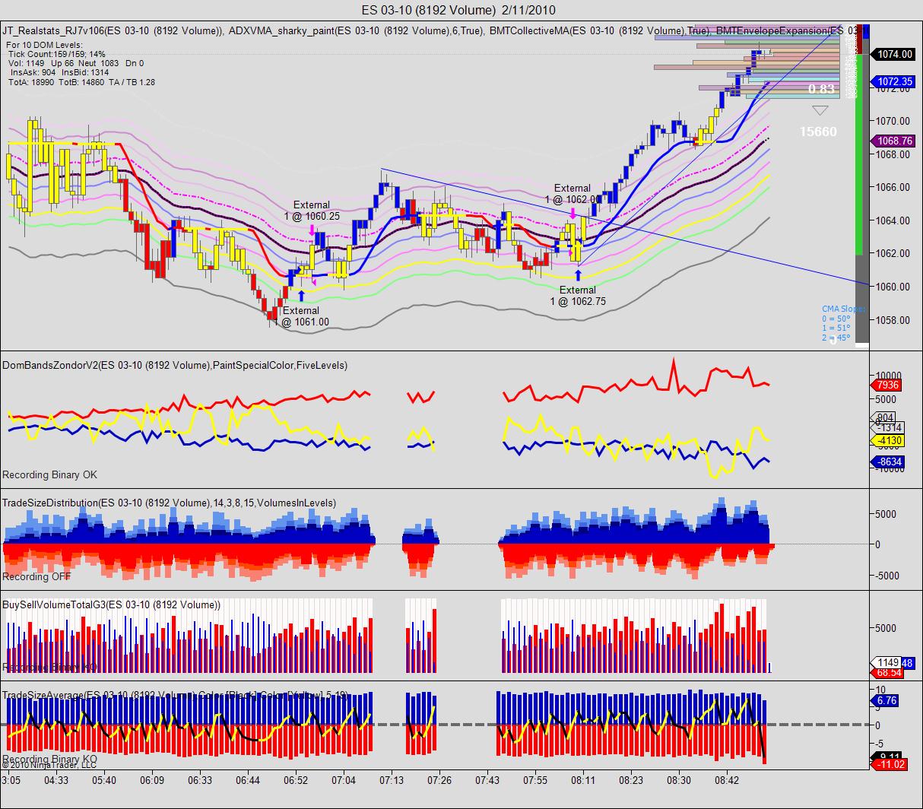Click blue up arrow above External 1062.75
The image size is (923, 809).
click(x=578, y=275)
